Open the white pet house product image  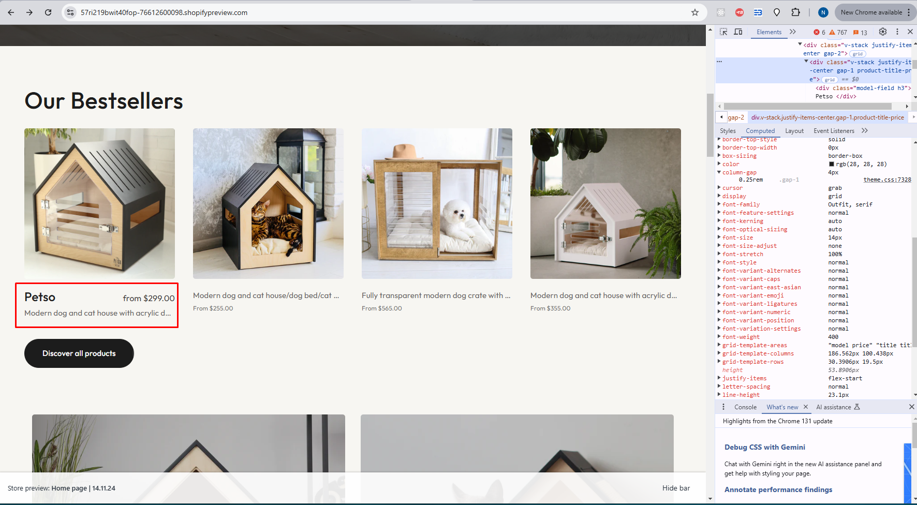click(605, 203)
